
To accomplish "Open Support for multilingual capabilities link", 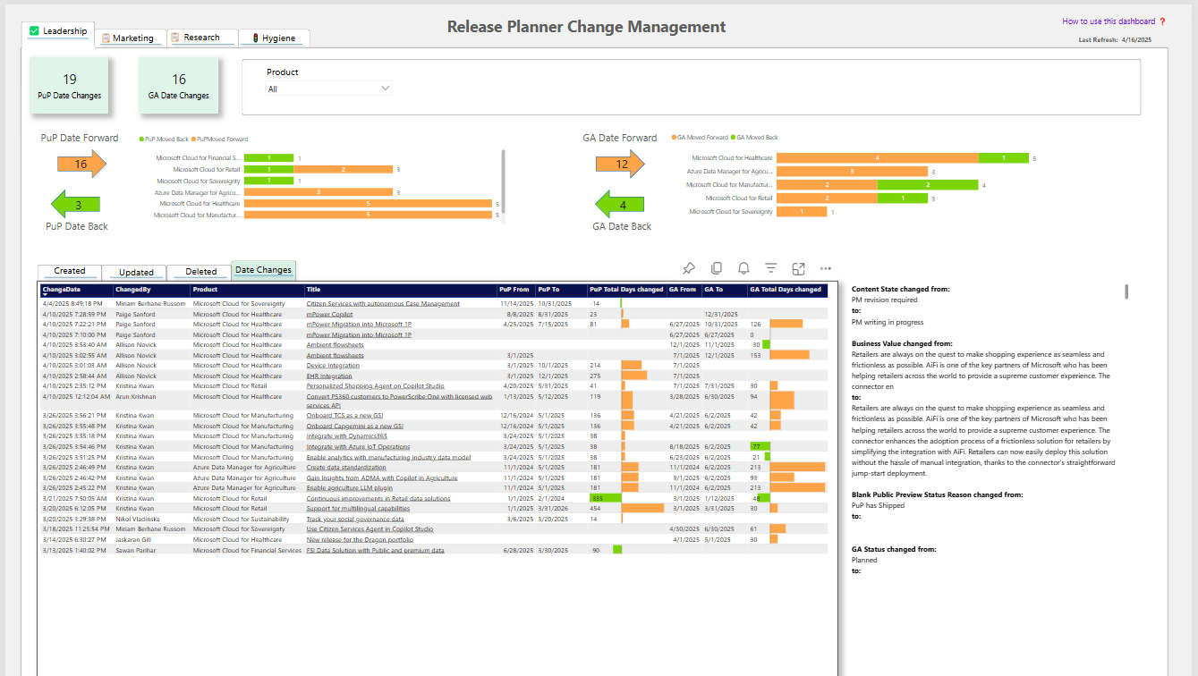I will point(358,509).
